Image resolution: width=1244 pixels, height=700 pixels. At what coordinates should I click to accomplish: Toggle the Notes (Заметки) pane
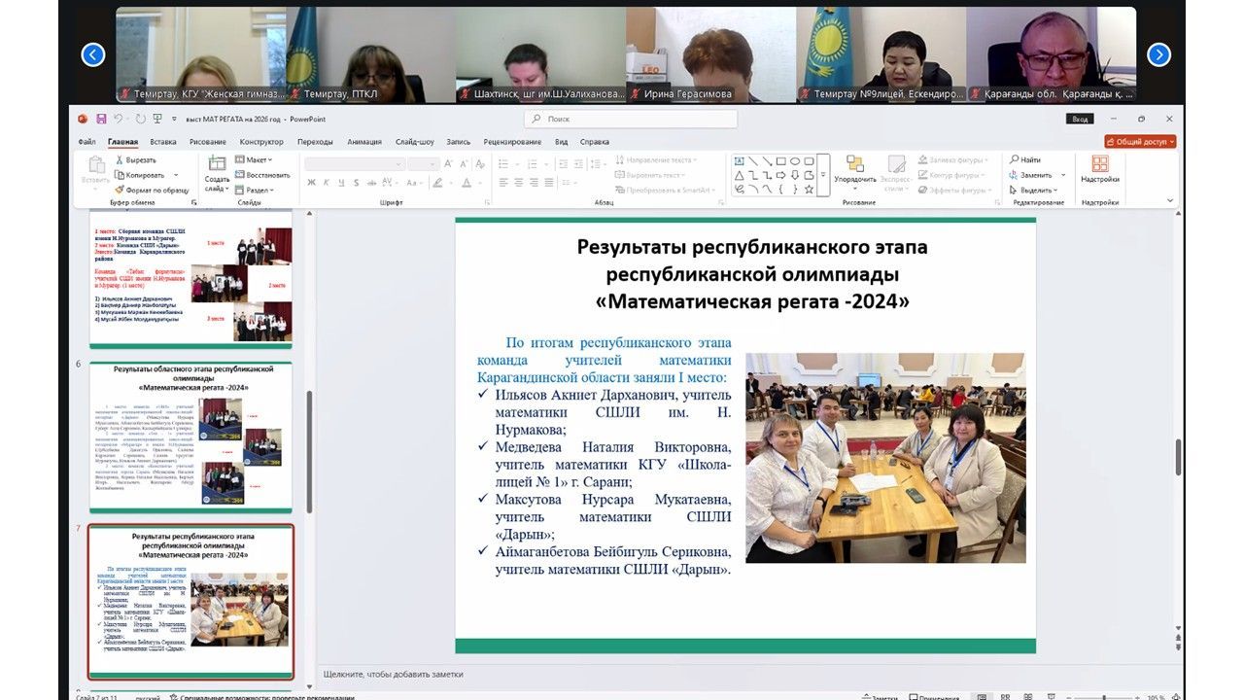click(x=880, y=696)
